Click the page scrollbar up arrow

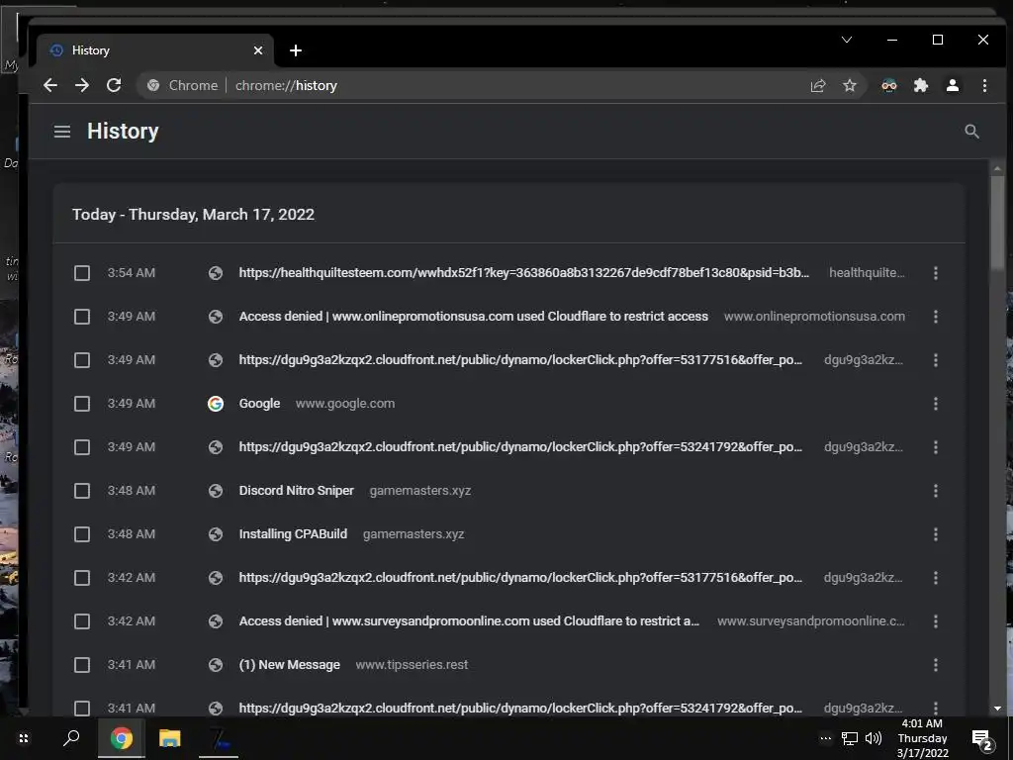pyautogui.click(x=997, y=168)
